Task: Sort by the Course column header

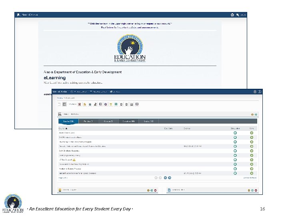Action: pos(63,128)
